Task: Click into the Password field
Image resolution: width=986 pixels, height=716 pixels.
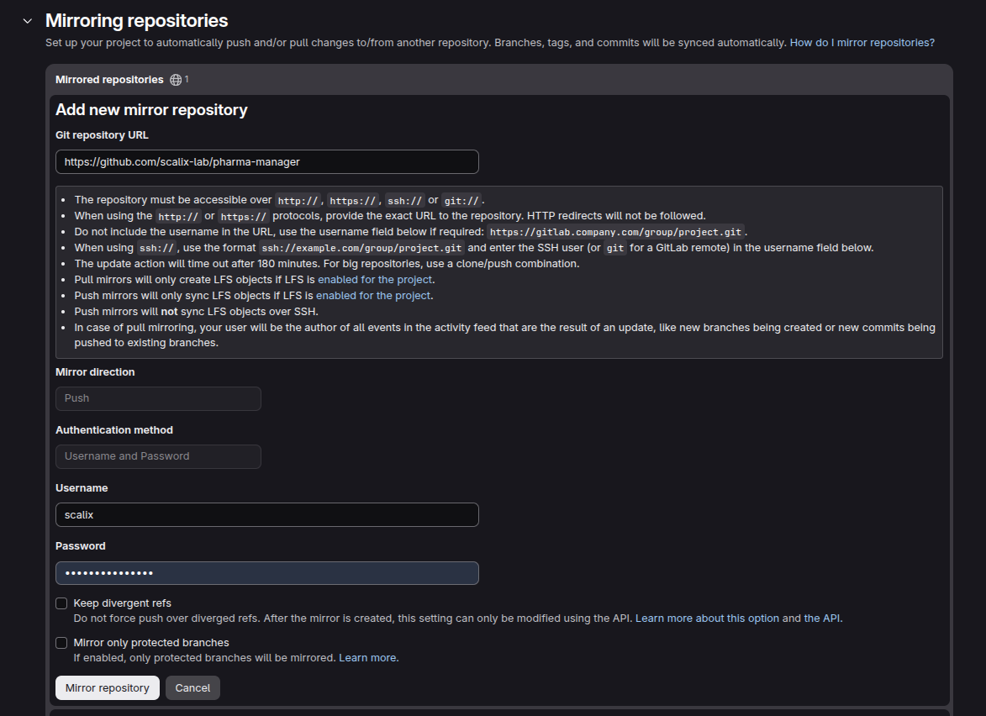Action: tap(267, 572)
